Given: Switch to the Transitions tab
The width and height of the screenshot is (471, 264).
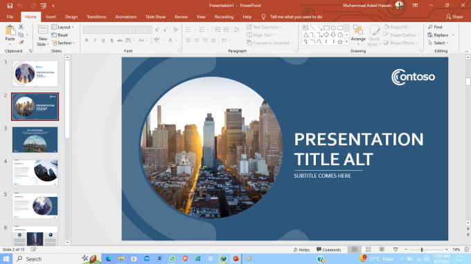Looking at the screenshot, I should click(96, 17).
